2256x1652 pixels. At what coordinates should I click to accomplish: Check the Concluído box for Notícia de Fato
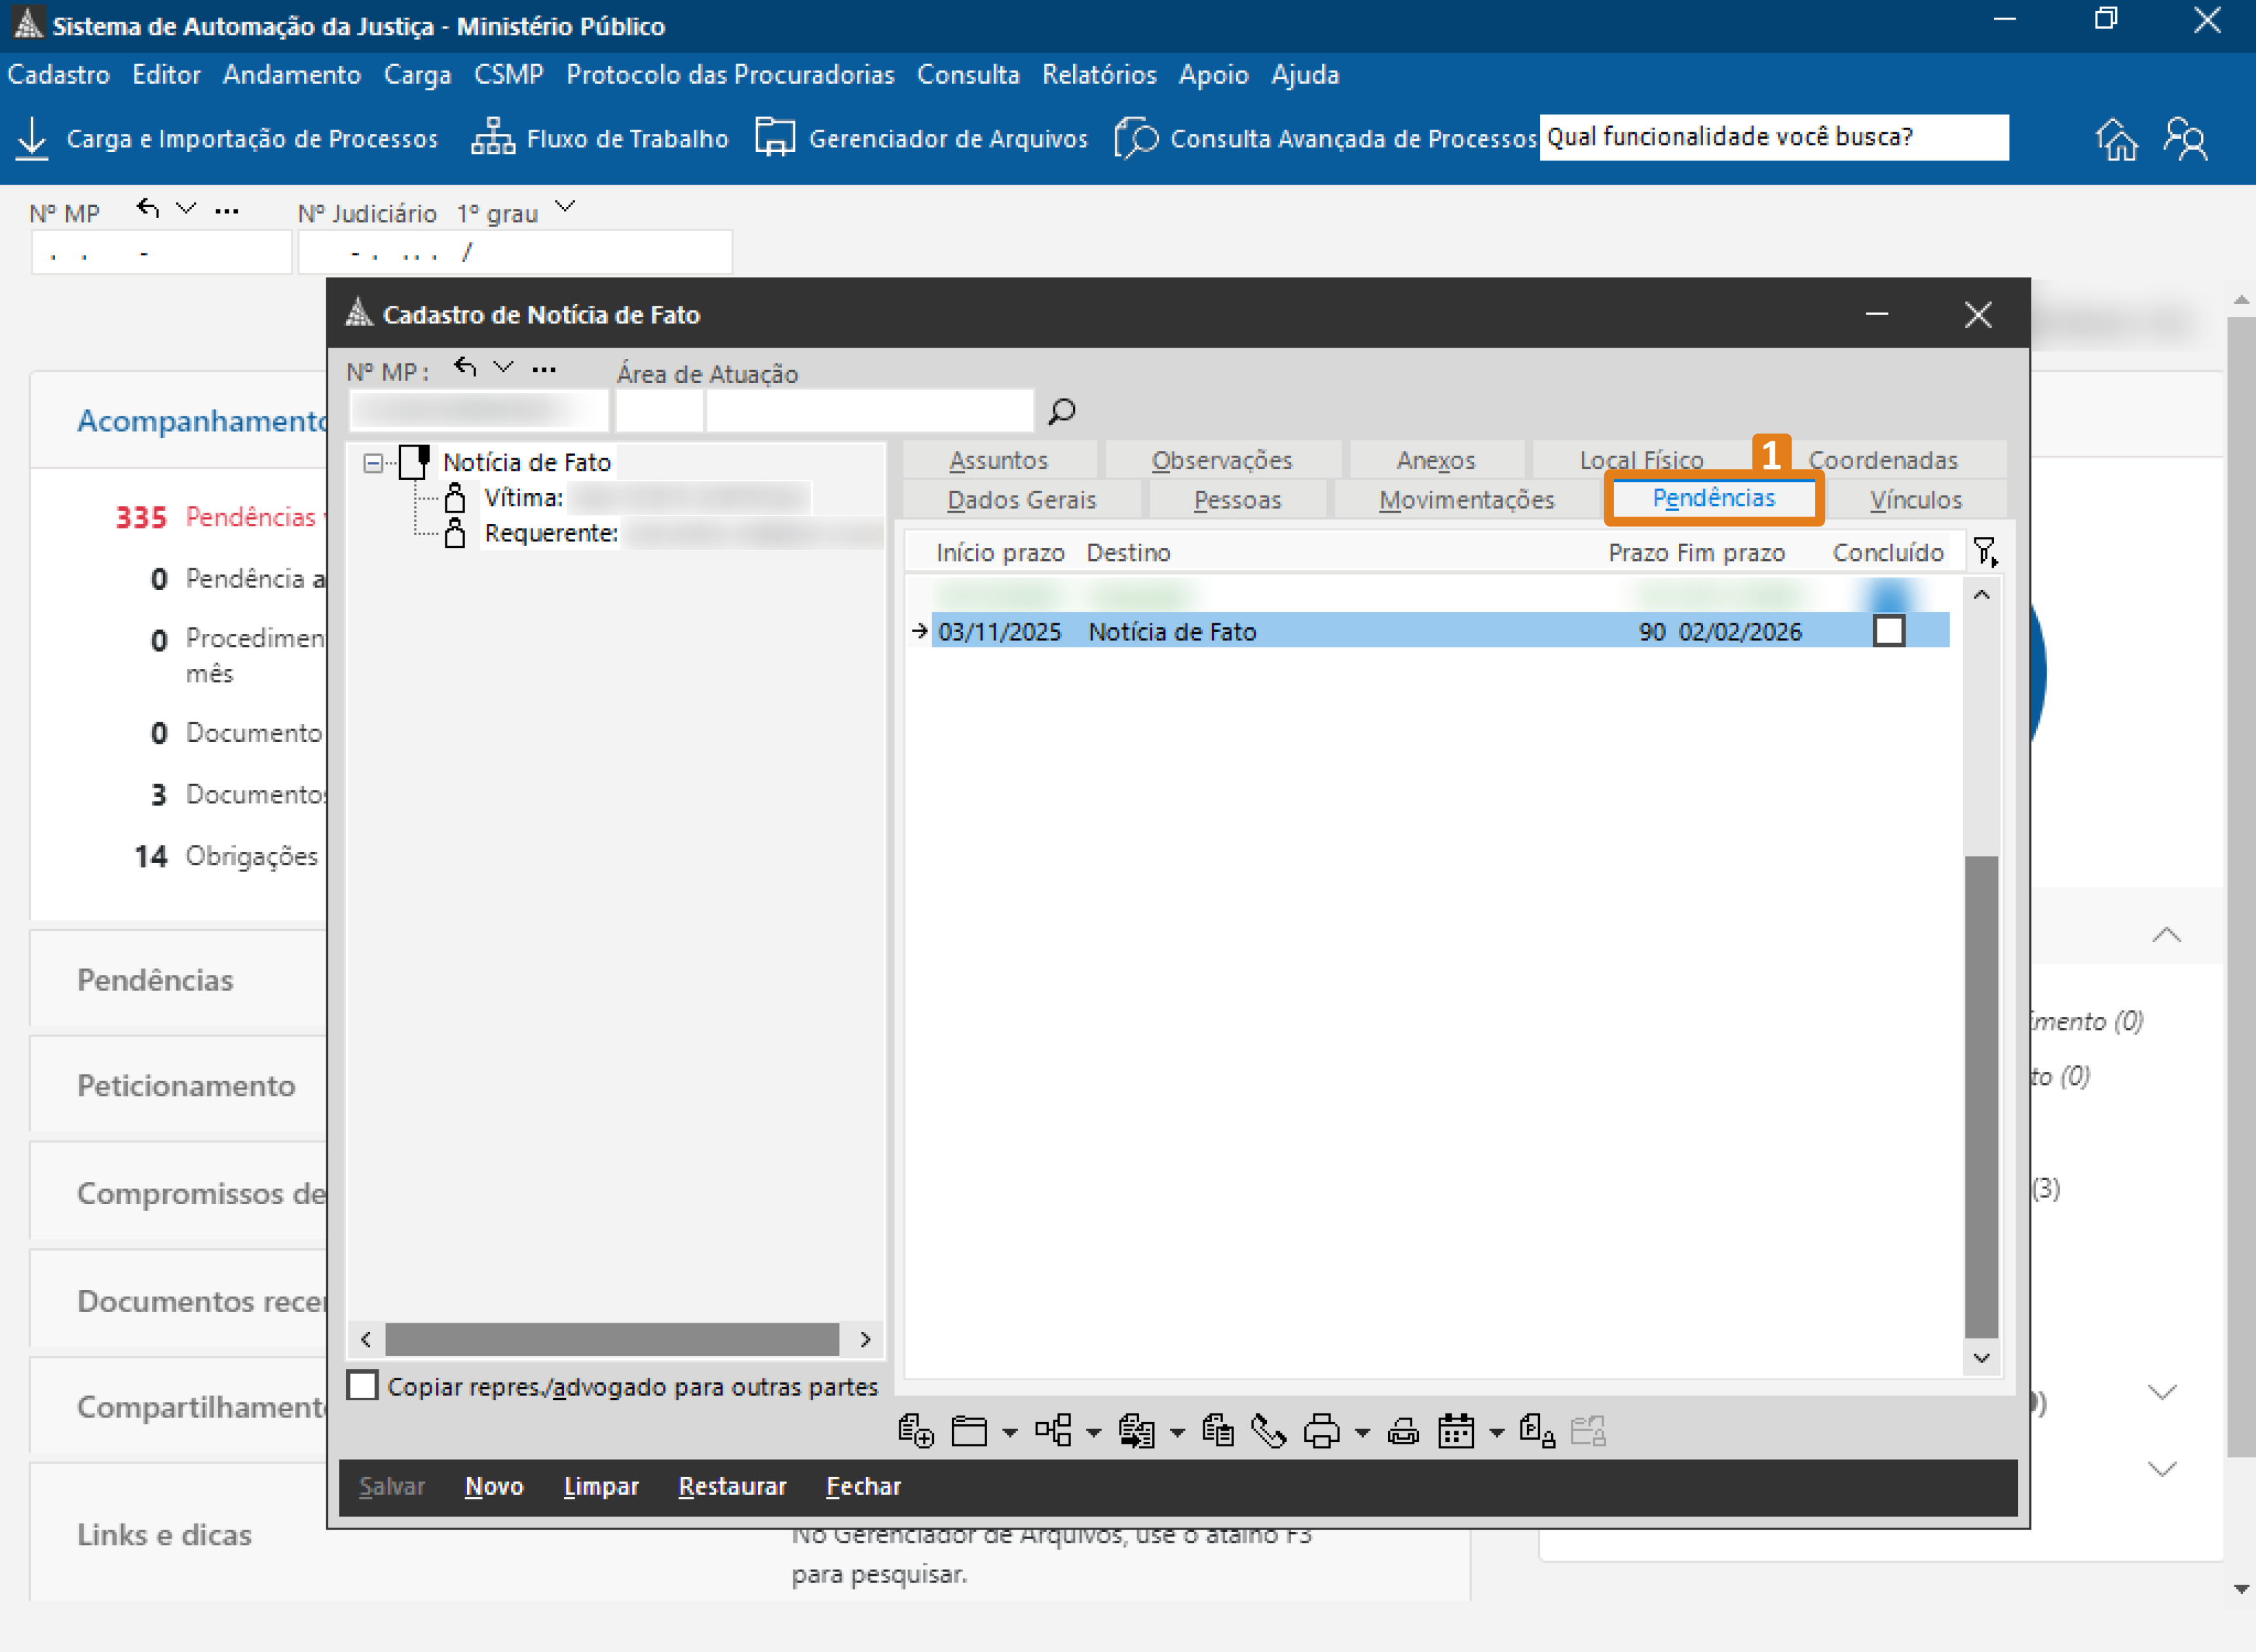point(1889,632)
